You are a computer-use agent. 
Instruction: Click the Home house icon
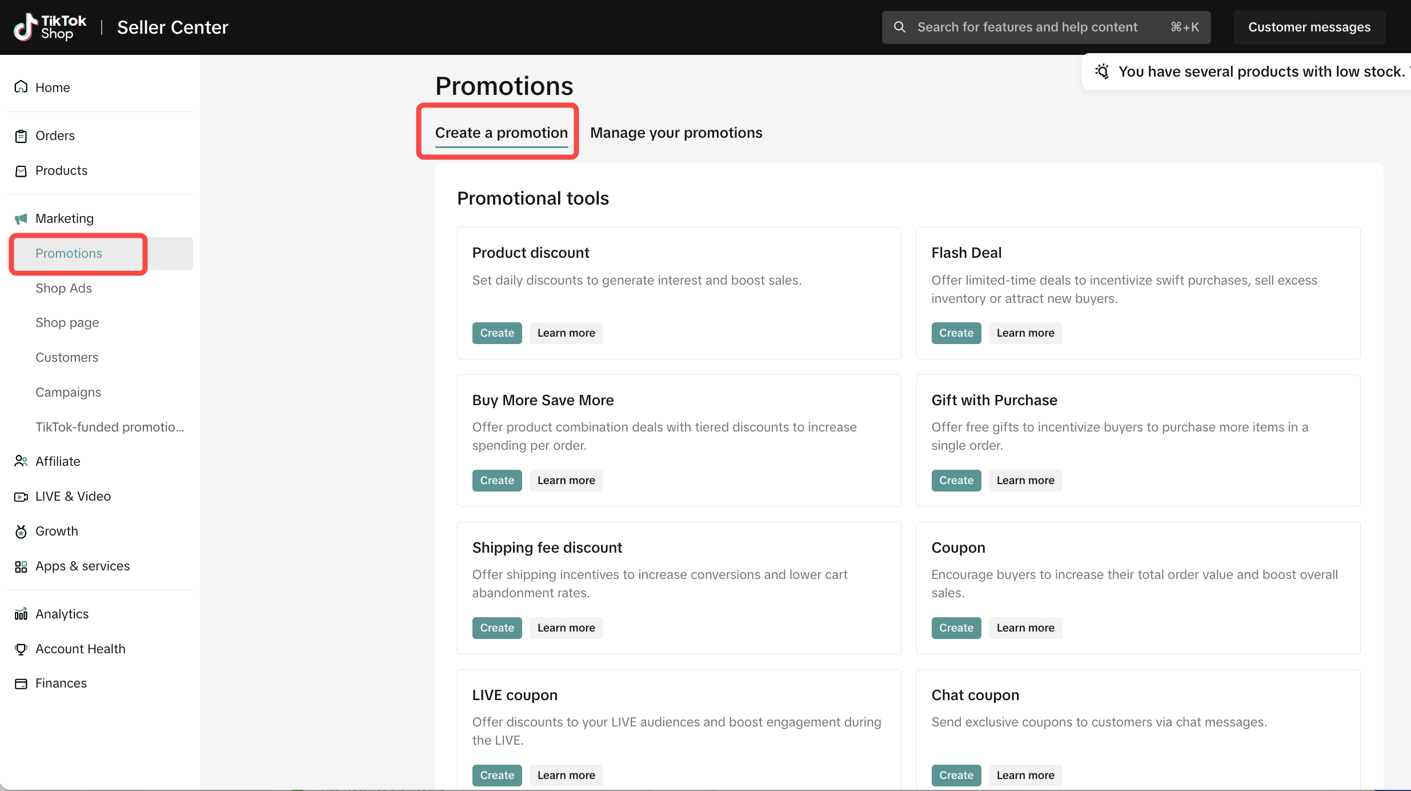(x=21, y=87)
